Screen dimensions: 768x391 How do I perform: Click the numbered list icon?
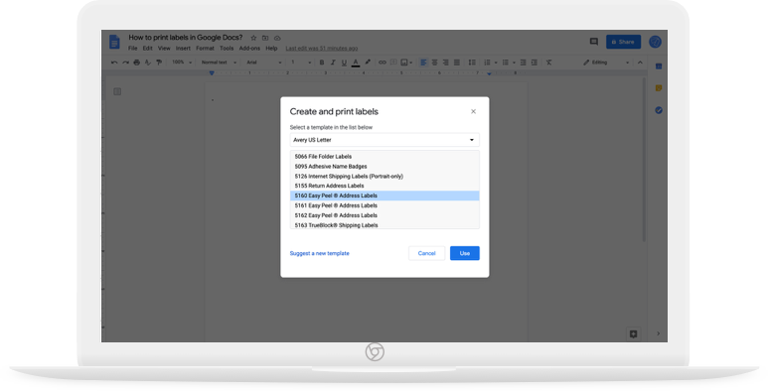[488, 63]
